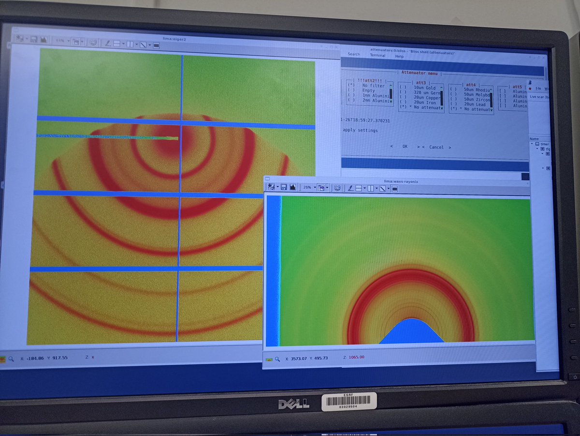The image size is (580, 436).
Task: Toggle the first Aluminium checkbox in att5
Action: 502,91
